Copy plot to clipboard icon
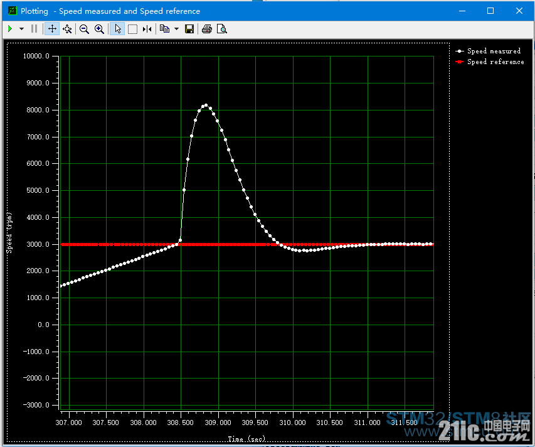 [165, 29]
